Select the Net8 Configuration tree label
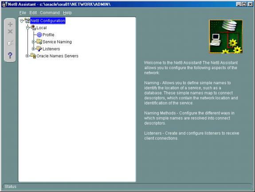Screen dimensions: 255x192 [47, 21]
